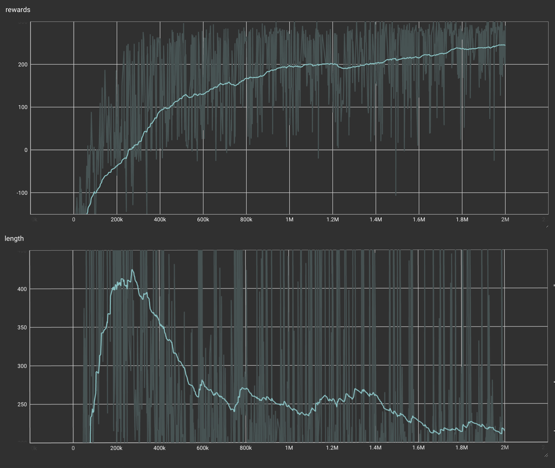Click the 2M x-axis label under rewards chart

click(x=505, y=220)
